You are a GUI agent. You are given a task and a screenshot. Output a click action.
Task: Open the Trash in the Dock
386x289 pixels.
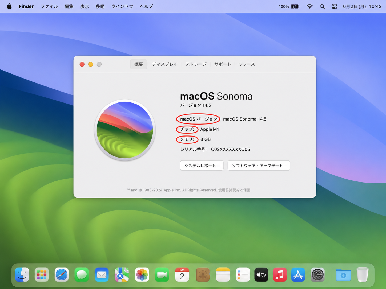pyautogui.click(x=363, y=275)
